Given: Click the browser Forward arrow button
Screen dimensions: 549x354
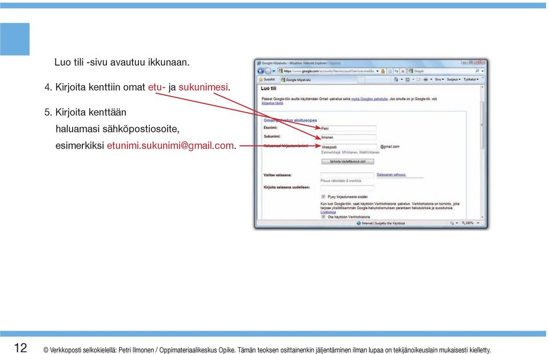Looking at the screenshot, I should point(268,71).
